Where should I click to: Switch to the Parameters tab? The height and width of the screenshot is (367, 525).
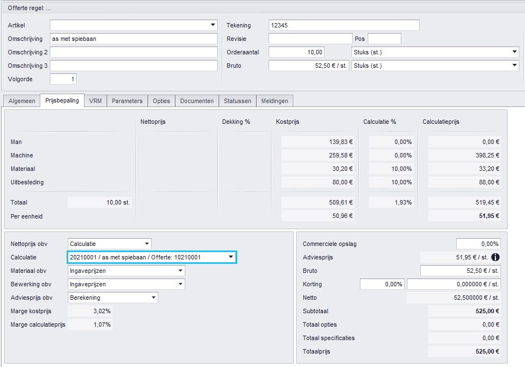pyautogui.click(x=127, y=101)
